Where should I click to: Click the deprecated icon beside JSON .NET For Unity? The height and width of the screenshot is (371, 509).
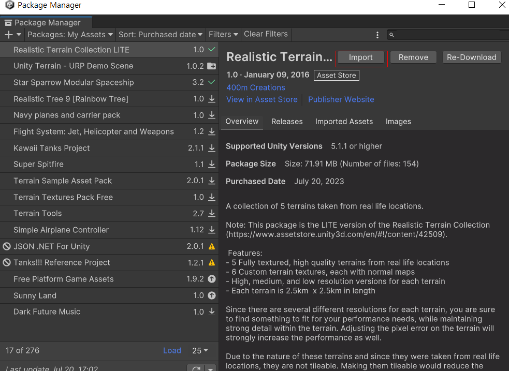tap(7, 246)
